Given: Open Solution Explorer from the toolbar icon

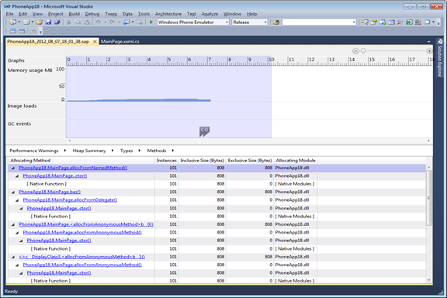Looking at the screenshot, I should coord(365,22).
